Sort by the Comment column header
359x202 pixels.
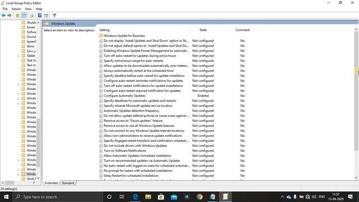(x=242, y=30)
